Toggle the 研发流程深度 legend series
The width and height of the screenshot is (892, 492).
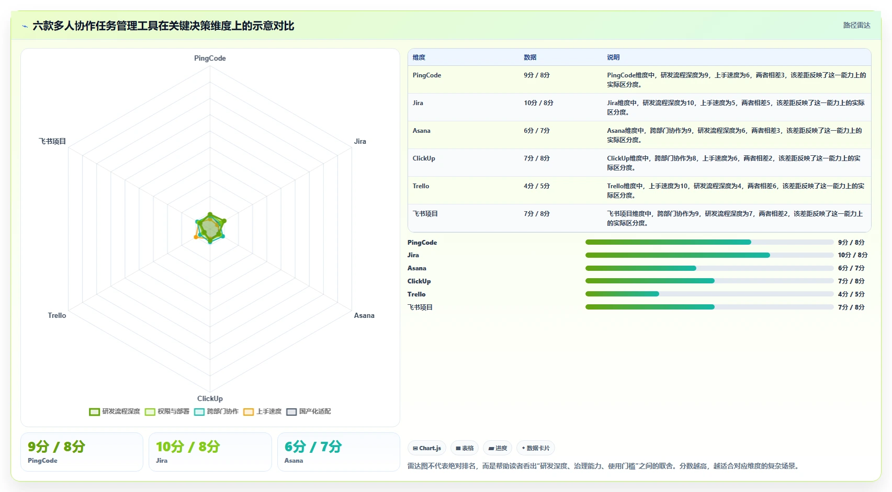(115, 411)
